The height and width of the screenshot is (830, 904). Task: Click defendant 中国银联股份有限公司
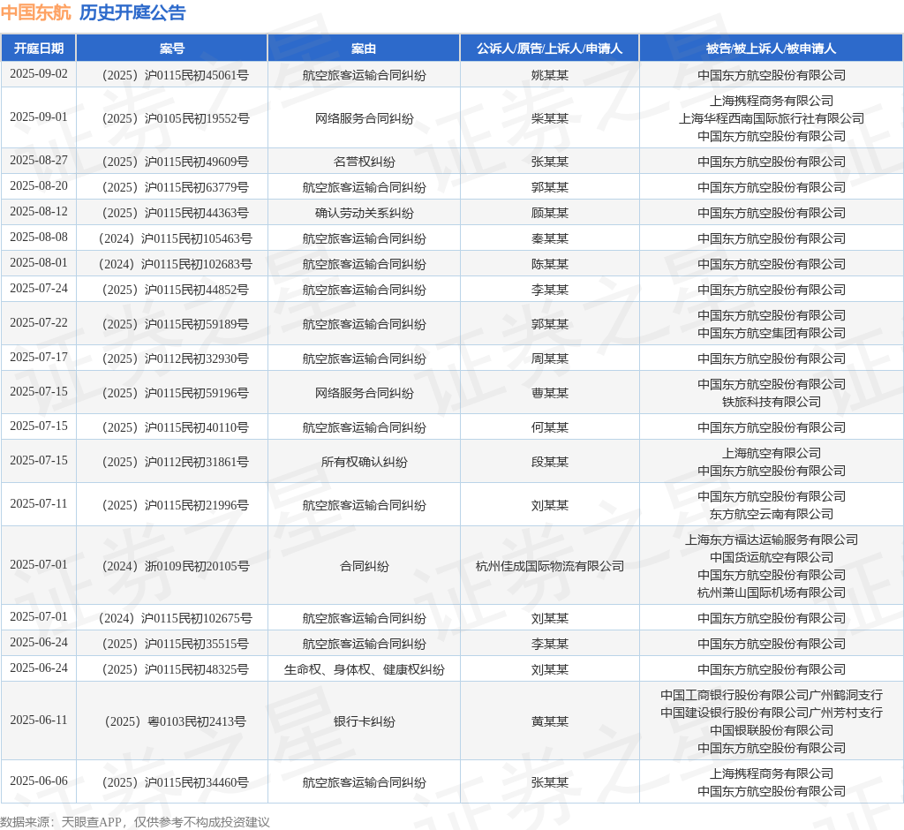(x=772, y=730)
